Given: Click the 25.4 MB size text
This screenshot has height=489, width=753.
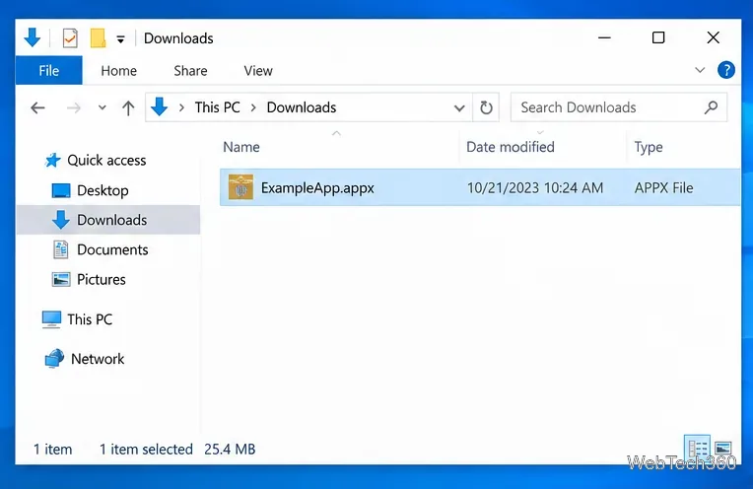Looking at the screenshot, I should (230, 450).
